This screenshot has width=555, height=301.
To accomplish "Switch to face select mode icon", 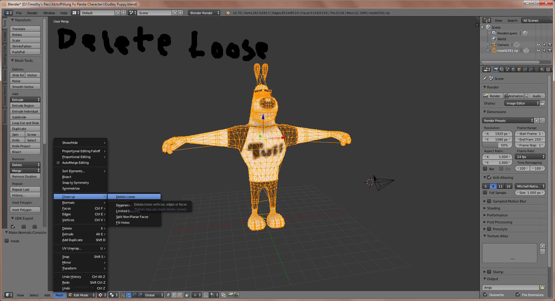I will (180, 295).
